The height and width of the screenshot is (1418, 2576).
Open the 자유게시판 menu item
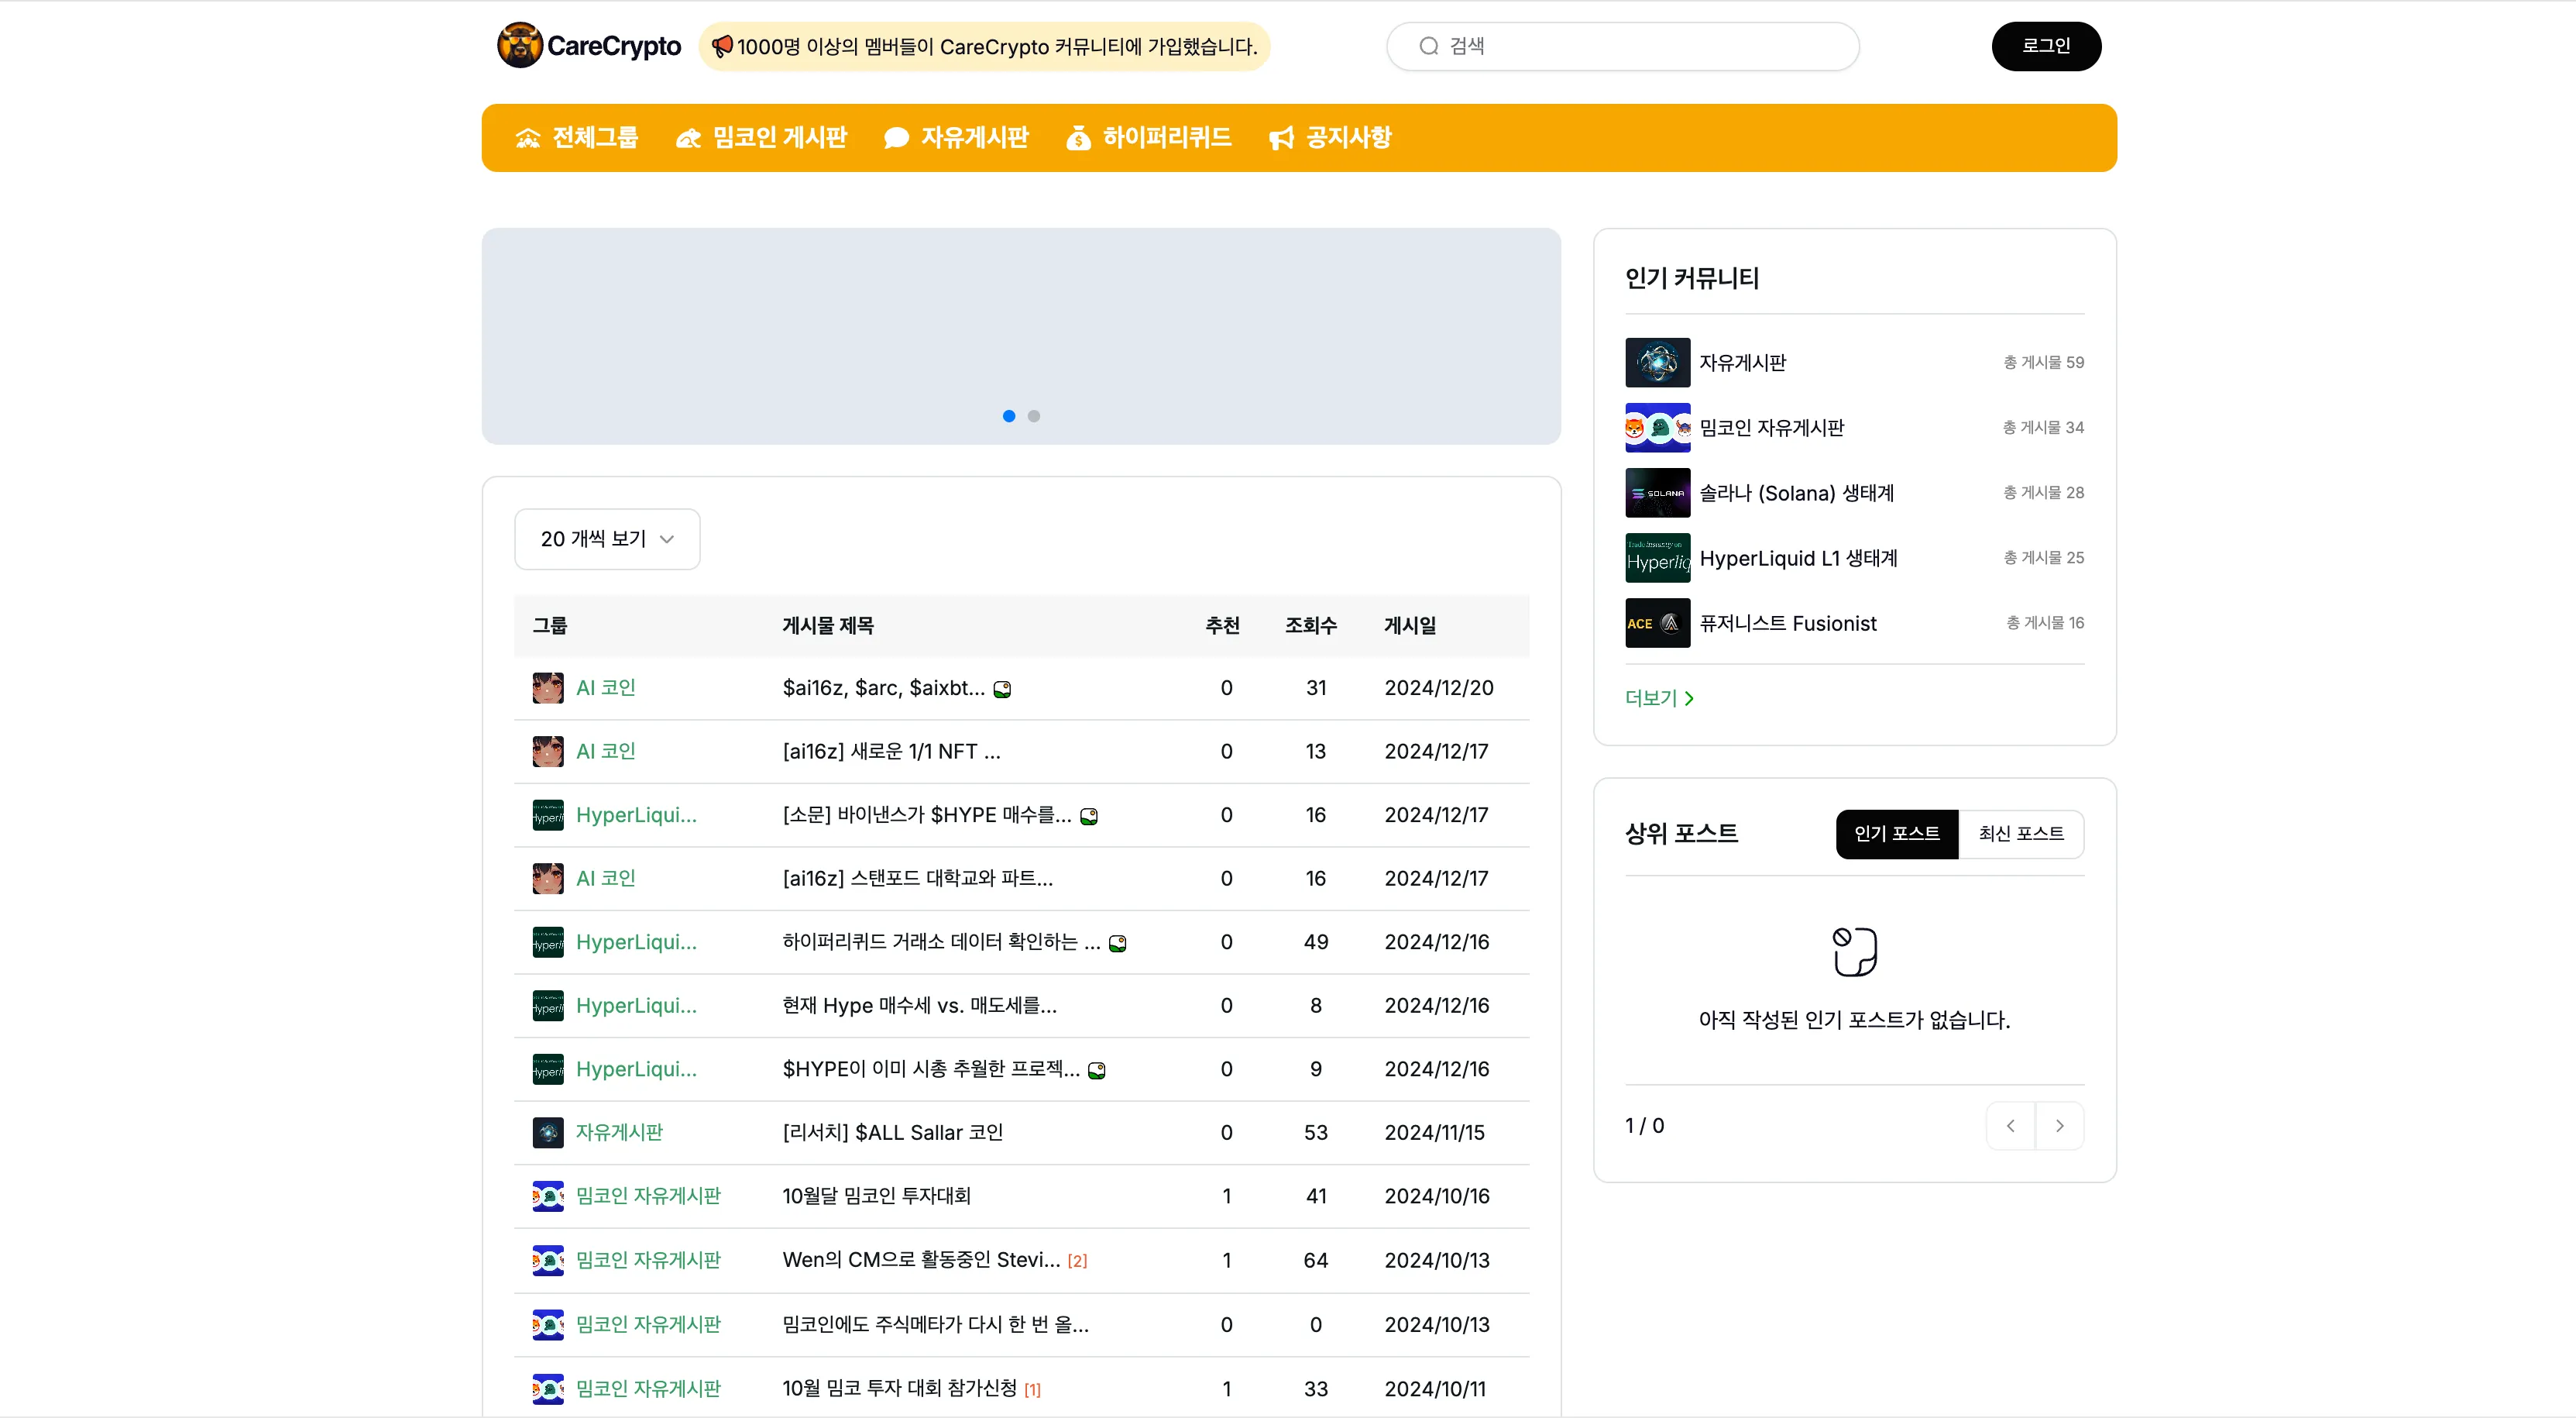(x=956, y=137)
